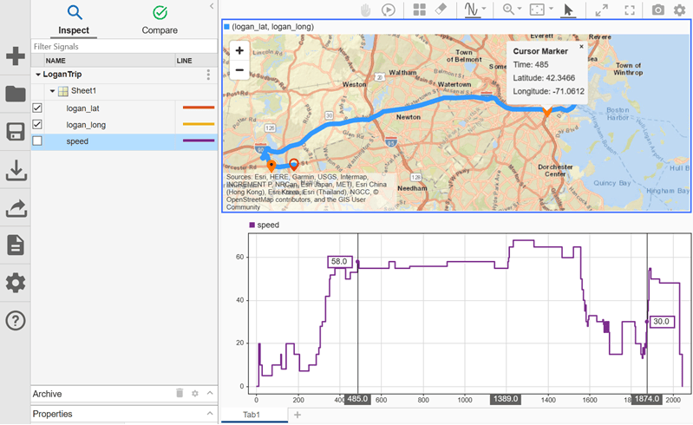
Task: Delete archive with trash icon
Action: pos(180,393)
